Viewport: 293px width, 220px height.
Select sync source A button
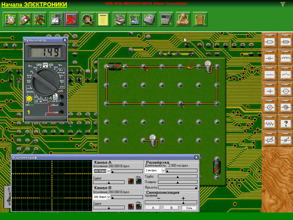pyautogui.click(x=153, y=208)
